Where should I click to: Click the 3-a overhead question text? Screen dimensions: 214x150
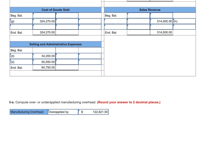[x=53, y=102]
